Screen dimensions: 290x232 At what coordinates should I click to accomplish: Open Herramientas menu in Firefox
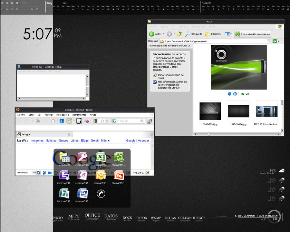pos(79,115)
